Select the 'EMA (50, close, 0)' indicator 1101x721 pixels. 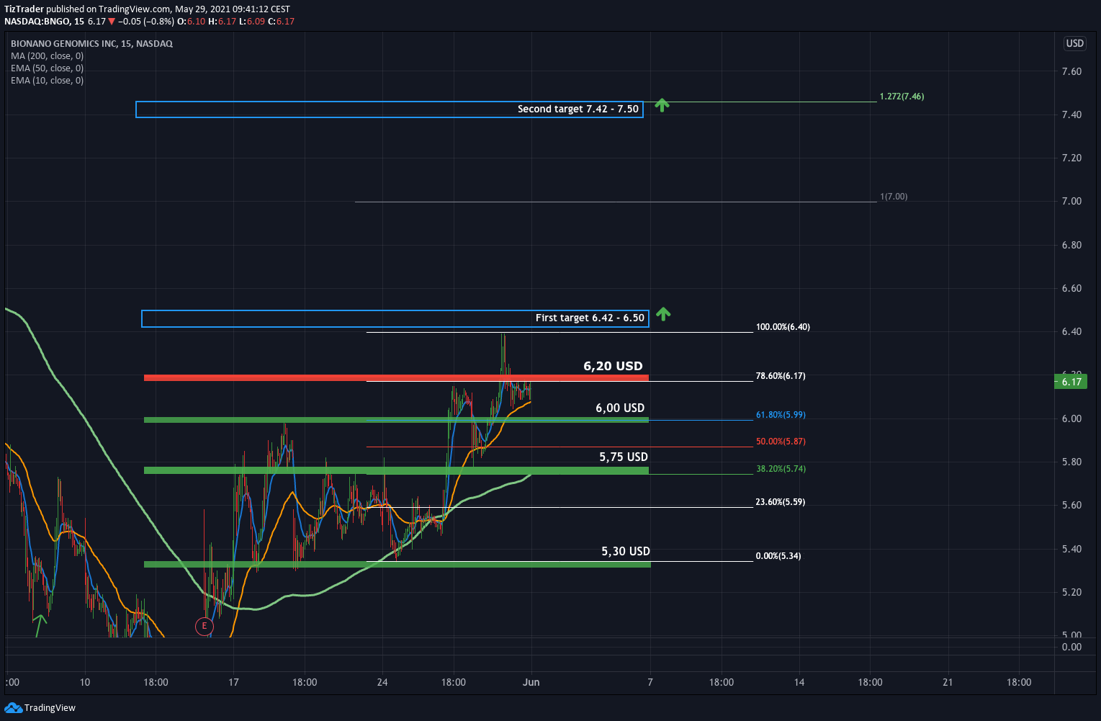pos(47,68)
